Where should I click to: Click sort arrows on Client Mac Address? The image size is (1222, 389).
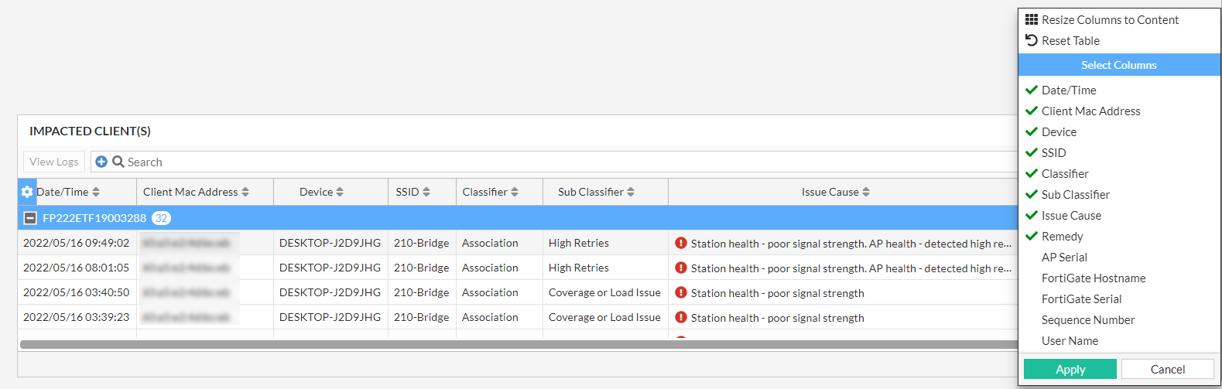245,192
